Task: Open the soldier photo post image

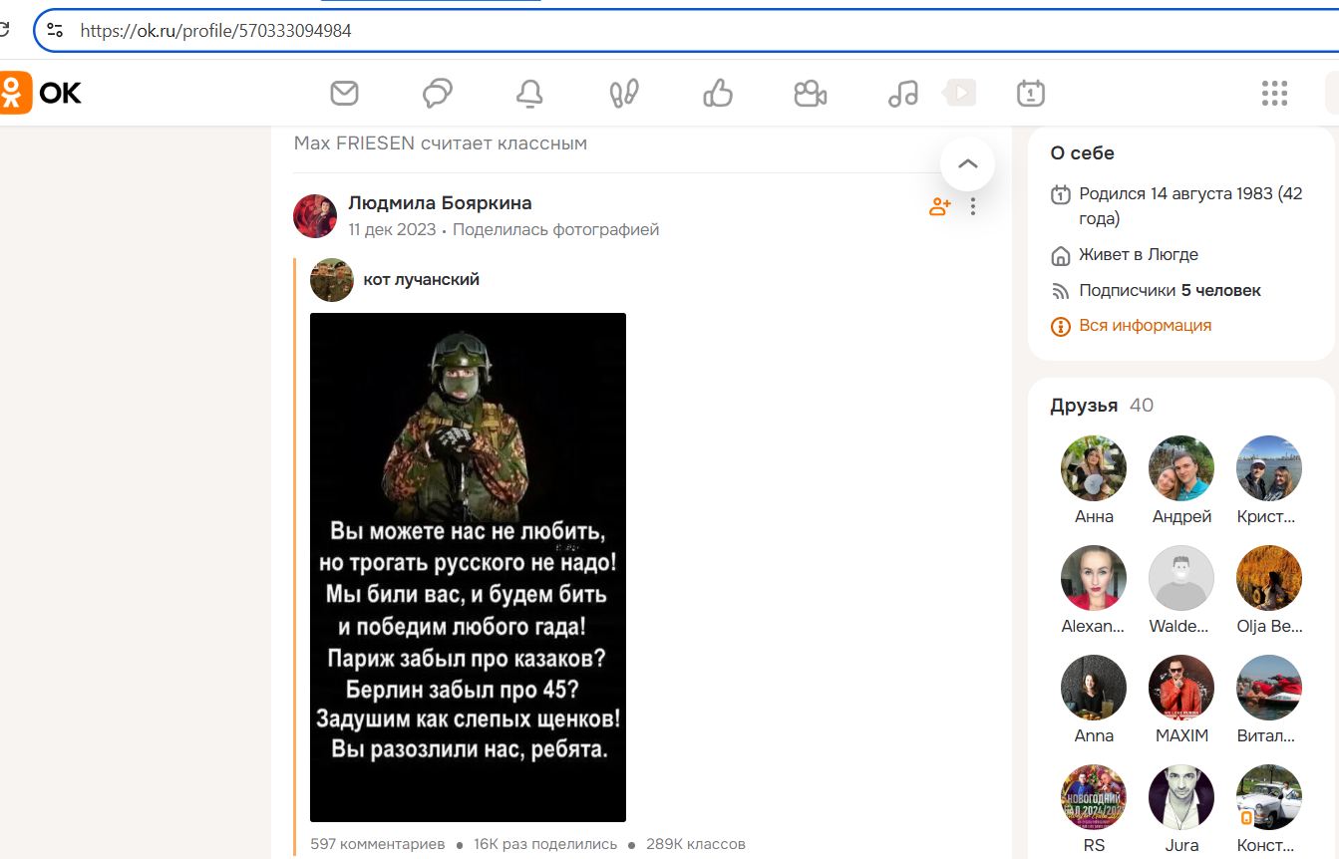Action: coord(468,567)
